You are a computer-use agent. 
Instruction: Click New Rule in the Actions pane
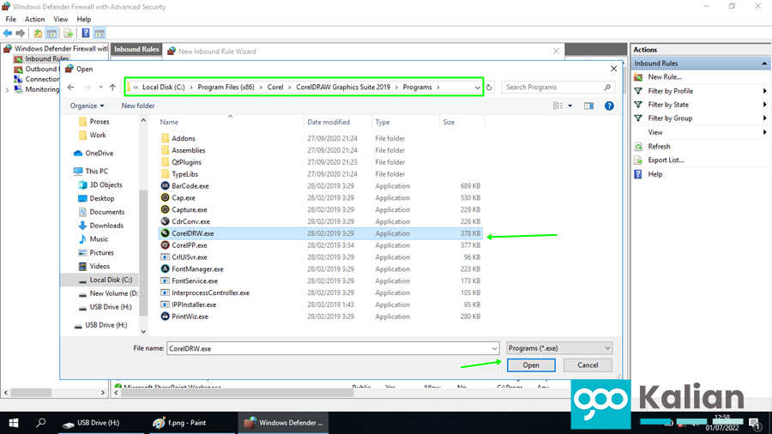[664, 77]
